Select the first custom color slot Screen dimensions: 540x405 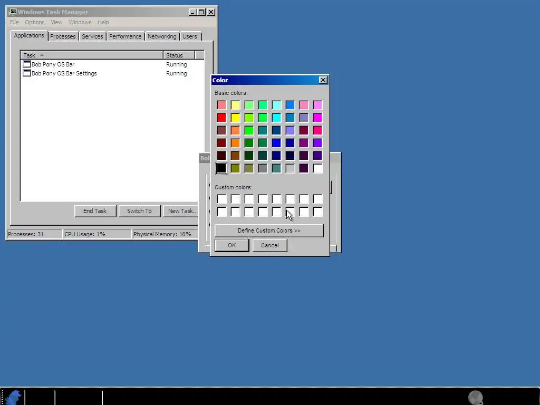tap(221, 199)
